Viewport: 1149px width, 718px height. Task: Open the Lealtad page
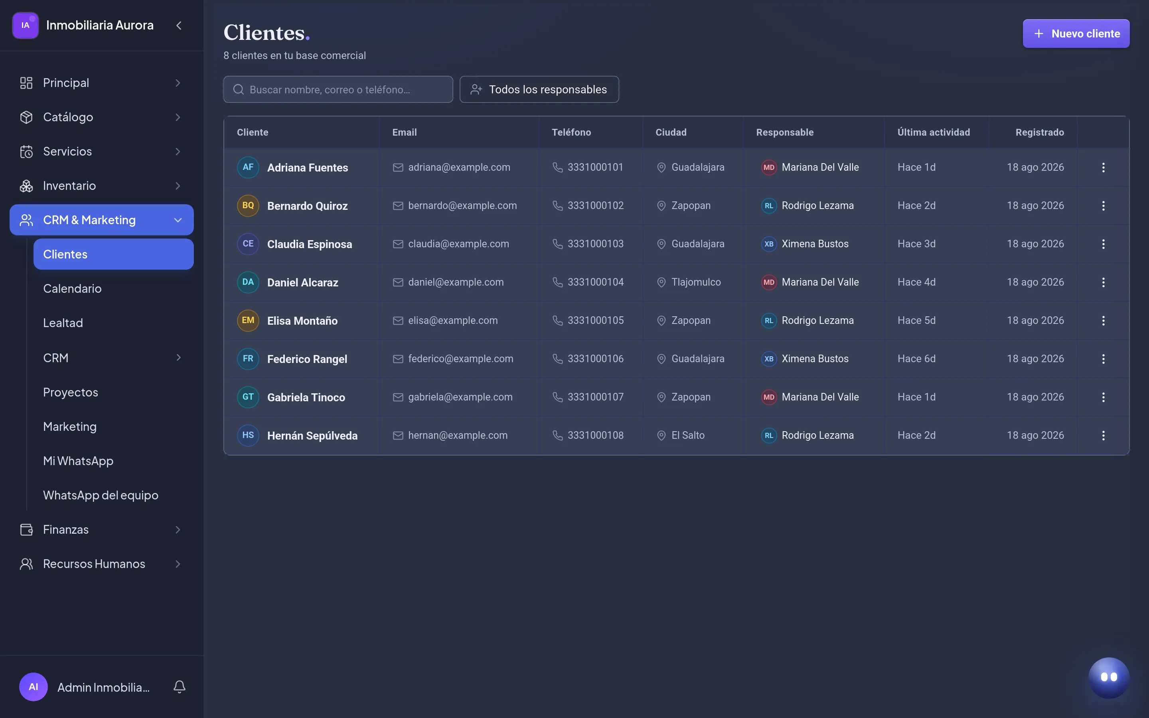point(113,323)
